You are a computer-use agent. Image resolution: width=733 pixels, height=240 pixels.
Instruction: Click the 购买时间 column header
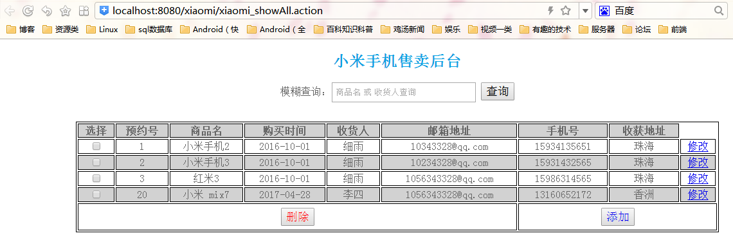coord(284,131)
